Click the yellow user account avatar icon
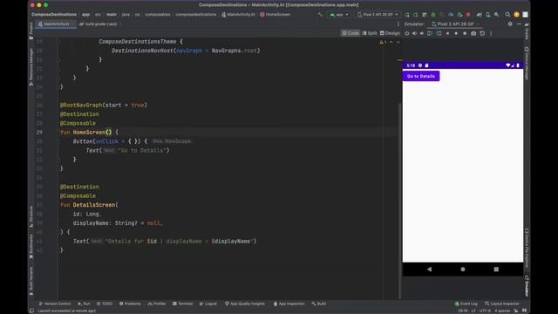 [516, 15]
